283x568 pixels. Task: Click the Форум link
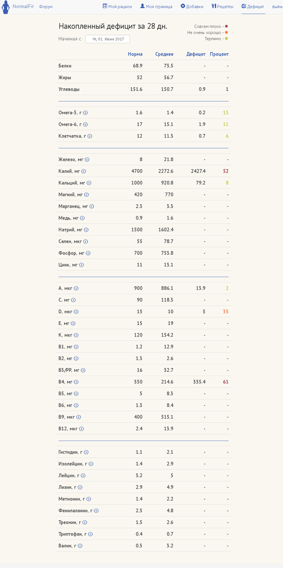pyautogui.click(x=46, y=7)
